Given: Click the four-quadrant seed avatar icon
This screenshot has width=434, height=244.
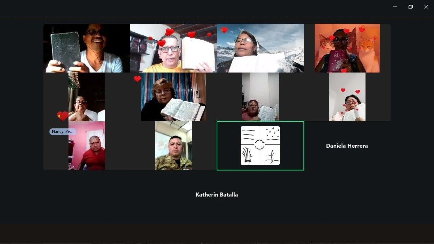Looking at the screenshot, I should click(x=260, y=146).
